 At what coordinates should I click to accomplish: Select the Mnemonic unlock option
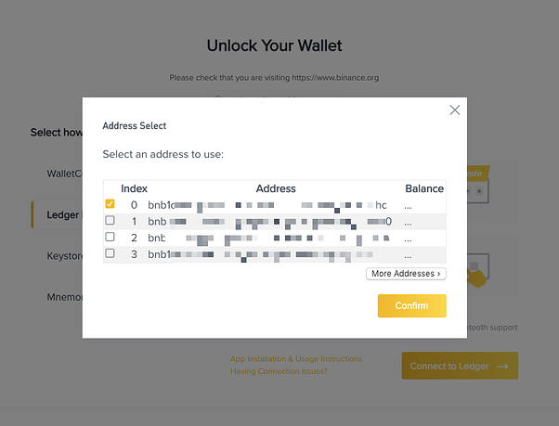tap(64, 297)
